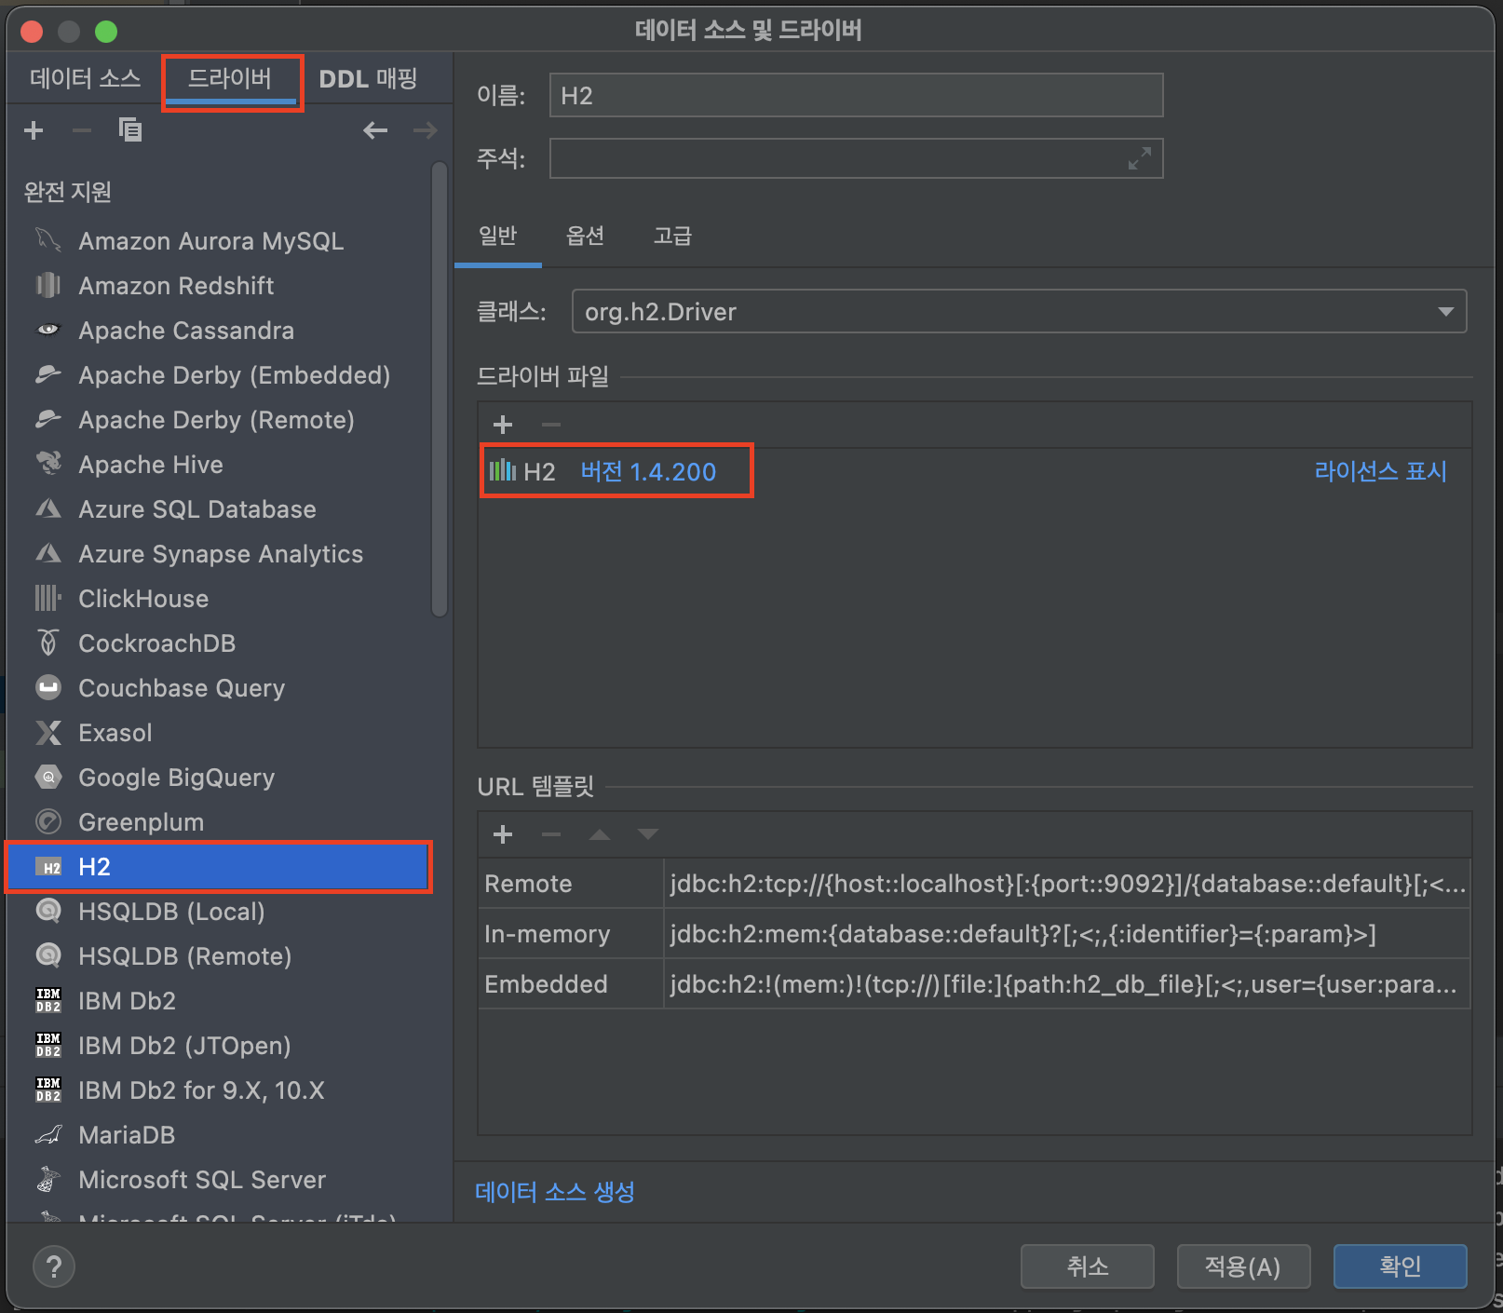The width and height of the screenshot is (1503, 1313).
Task: Select the Embedded URL template row
Action: pyautogui.click(x=974, y=983)
